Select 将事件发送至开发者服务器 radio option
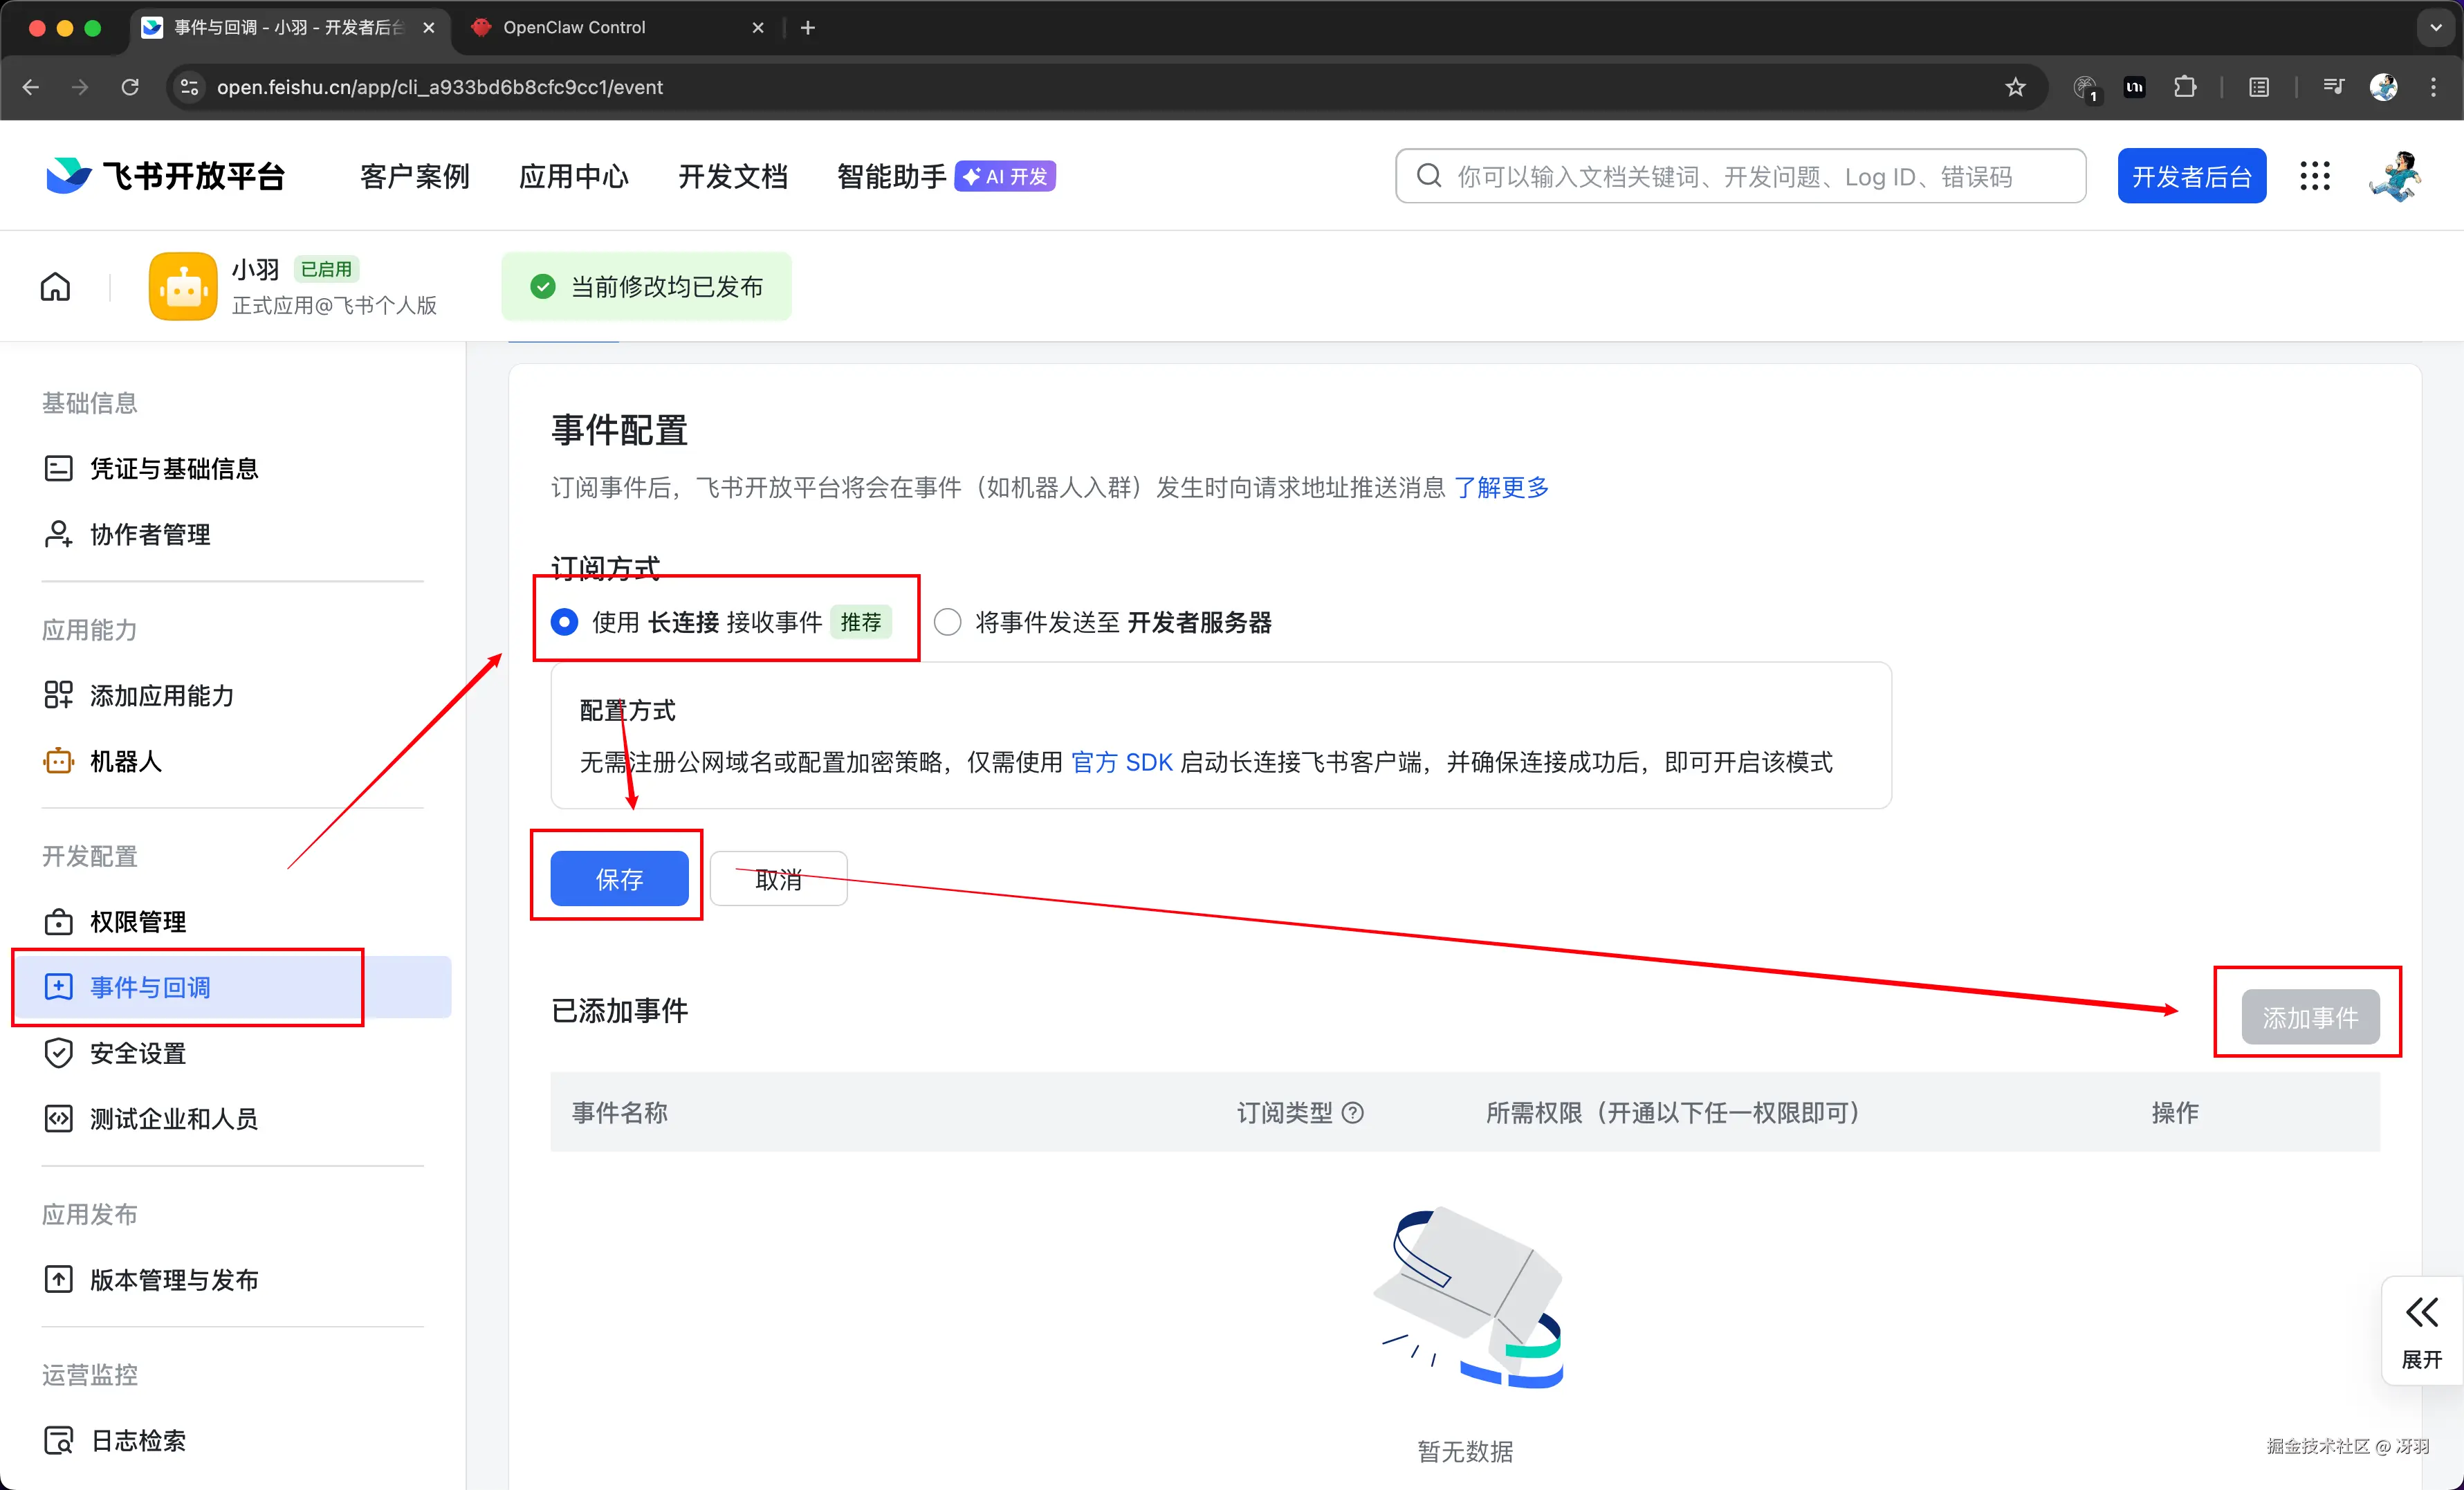This screenshot has height=1490, width=2464. pos(947,622)
